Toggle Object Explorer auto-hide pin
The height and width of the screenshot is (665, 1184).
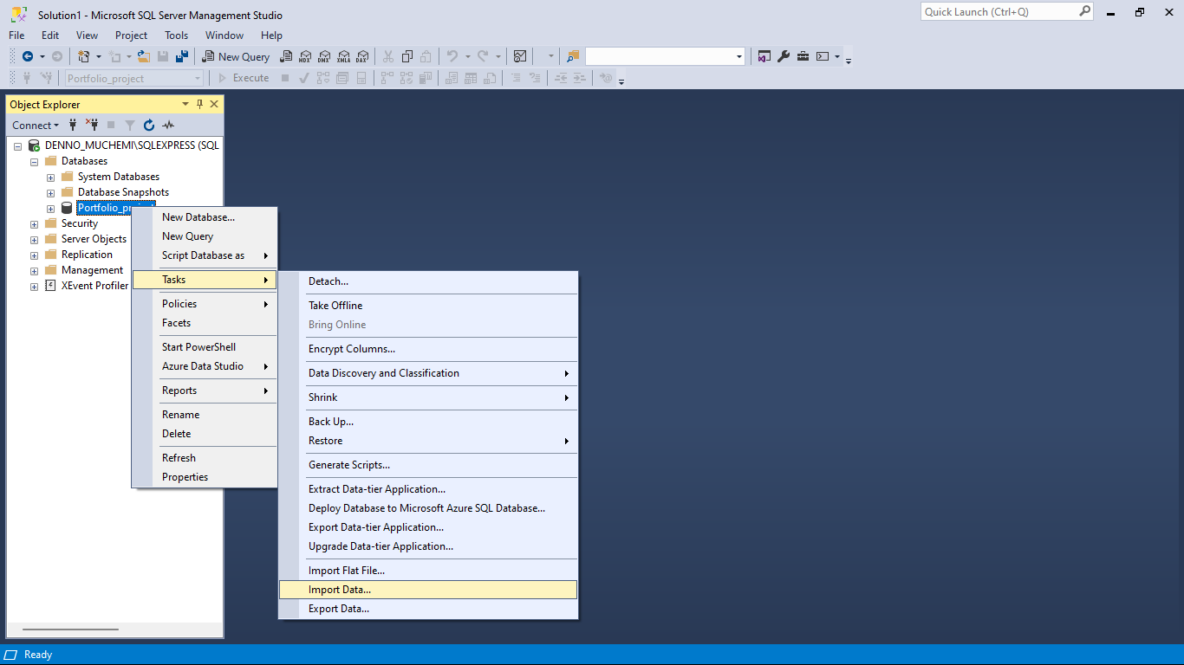200,104
